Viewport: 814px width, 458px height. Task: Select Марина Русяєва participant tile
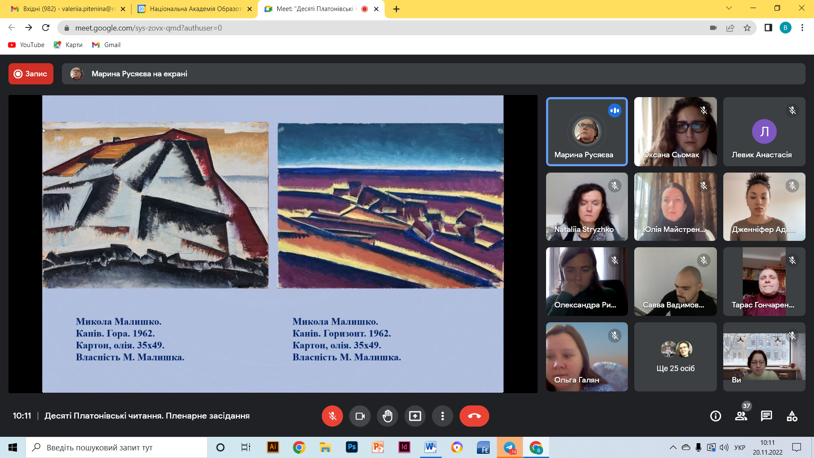click(587, 131)
